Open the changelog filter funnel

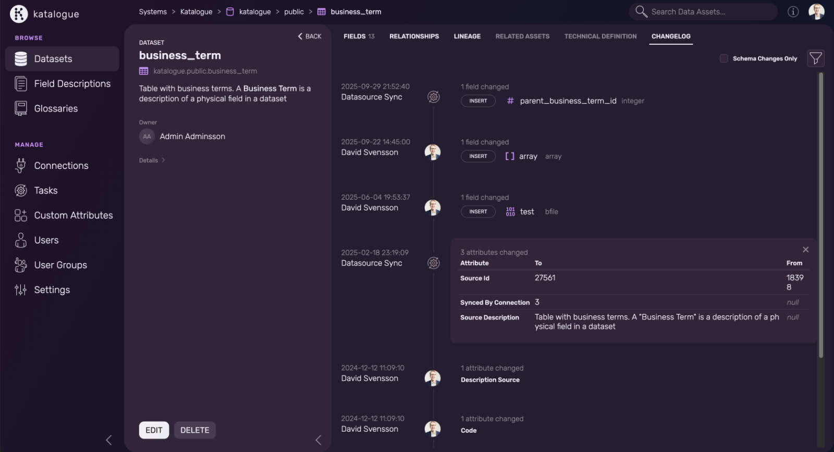pos(816,58)
